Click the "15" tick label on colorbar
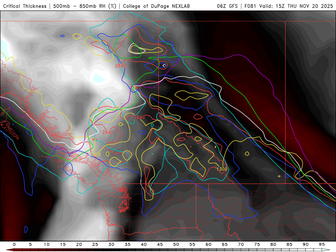This screenshot has width=336, height=252. (x=63, y=244)
